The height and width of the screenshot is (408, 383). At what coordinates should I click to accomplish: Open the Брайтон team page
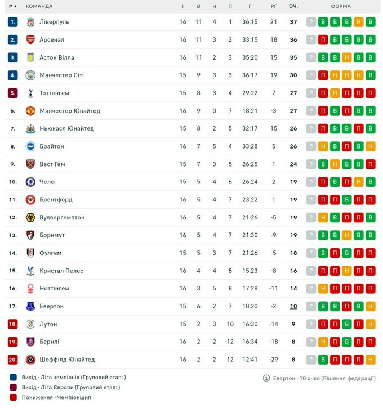point(52,146)
